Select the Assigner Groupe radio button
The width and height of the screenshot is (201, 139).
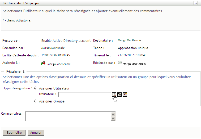[36, 101]
